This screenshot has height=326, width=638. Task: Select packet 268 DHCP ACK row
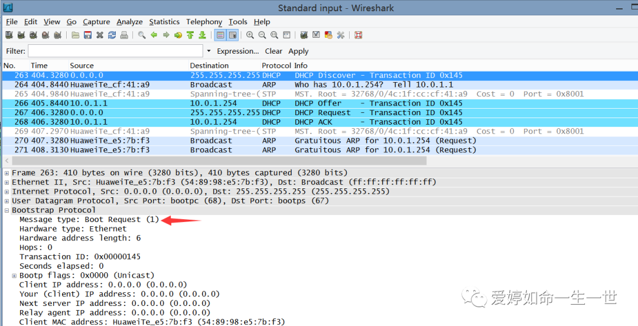click(x=320, y=122)
